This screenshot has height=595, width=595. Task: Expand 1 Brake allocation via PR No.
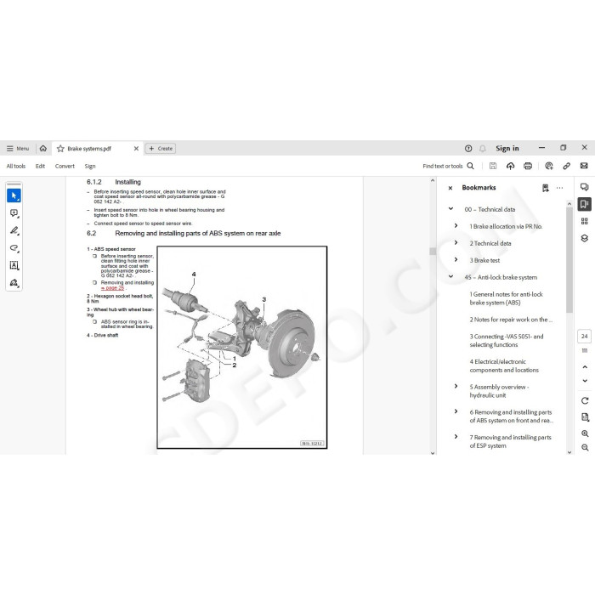click(456, 226)
